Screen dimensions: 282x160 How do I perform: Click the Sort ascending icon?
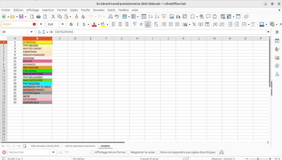click(x=150, y=16)
